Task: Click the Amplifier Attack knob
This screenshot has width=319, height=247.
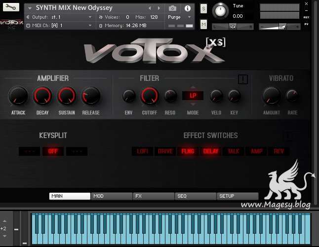Action: click(x=18, y=96)
